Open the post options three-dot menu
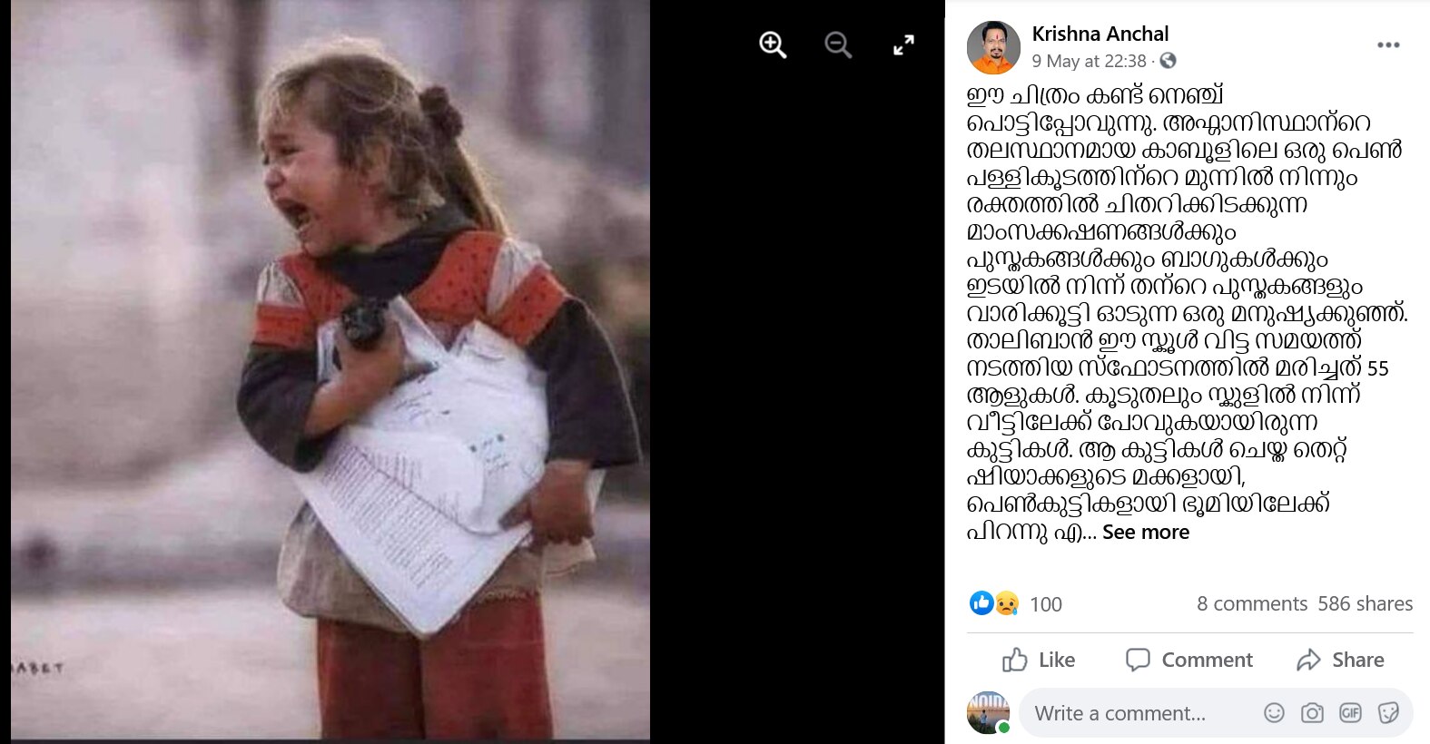The height and width of the screenshot is (744, 1430). pyautogui.click(x=1387, y=44)
